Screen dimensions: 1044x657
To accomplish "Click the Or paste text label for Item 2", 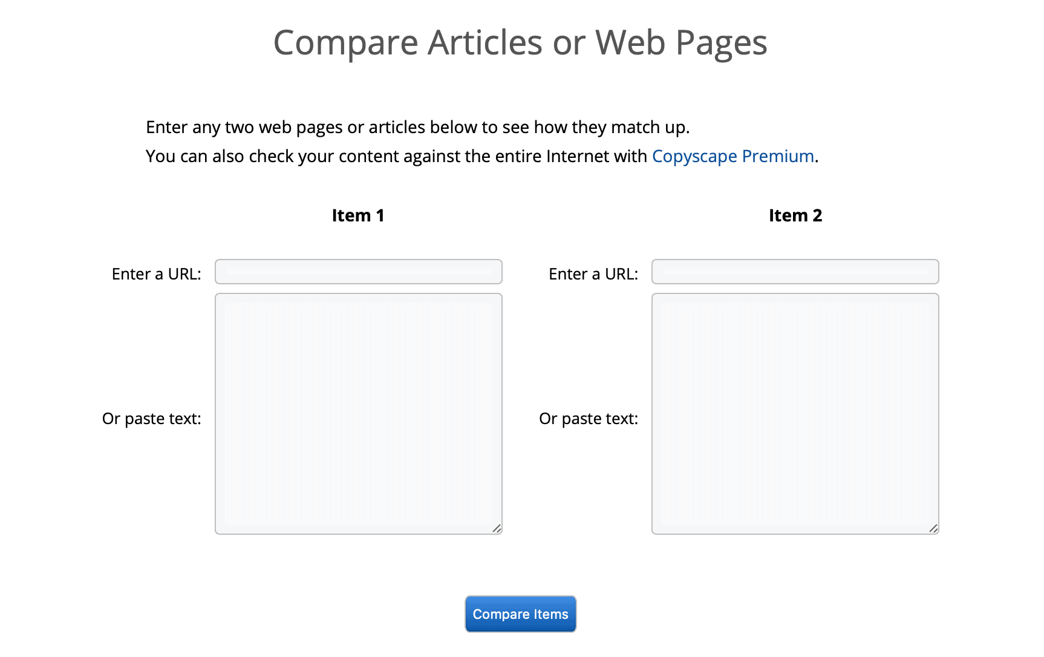I will click(589, 418).
